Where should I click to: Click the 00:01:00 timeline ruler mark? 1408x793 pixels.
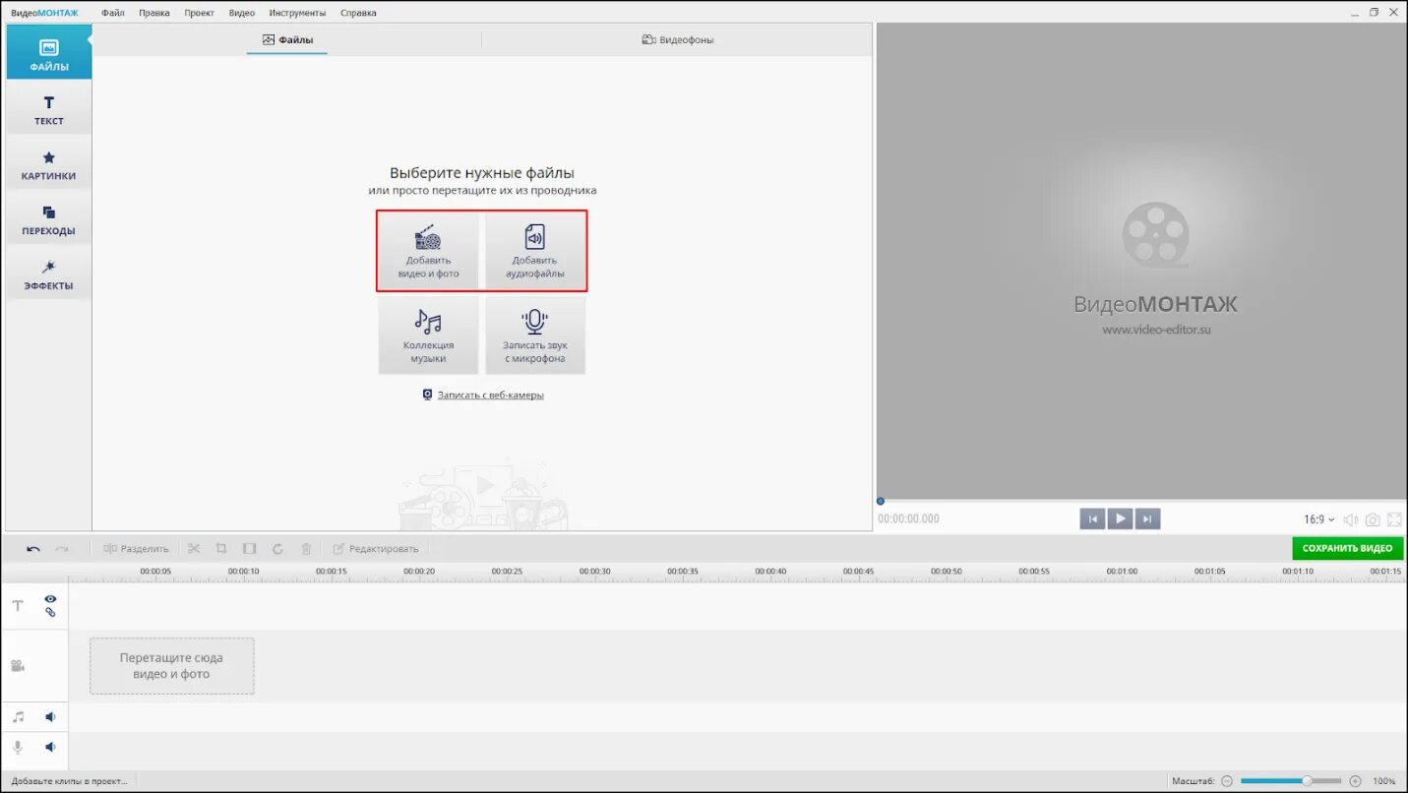coord(1122,571)
